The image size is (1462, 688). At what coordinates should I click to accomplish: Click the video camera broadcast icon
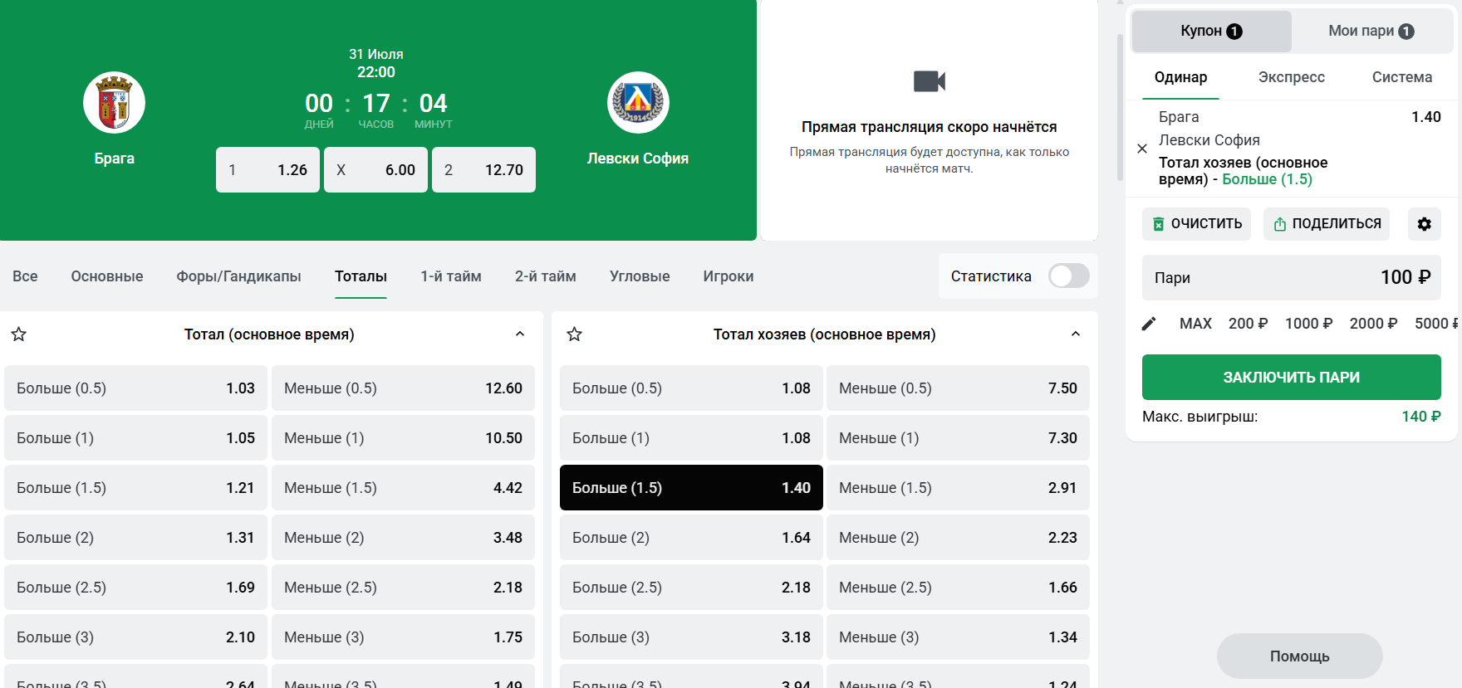pyautogui.click(x=930, y=81)
